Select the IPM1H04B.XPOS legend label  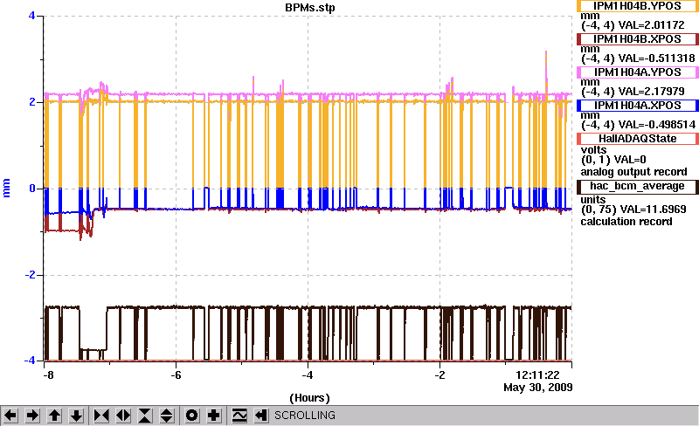637,39
